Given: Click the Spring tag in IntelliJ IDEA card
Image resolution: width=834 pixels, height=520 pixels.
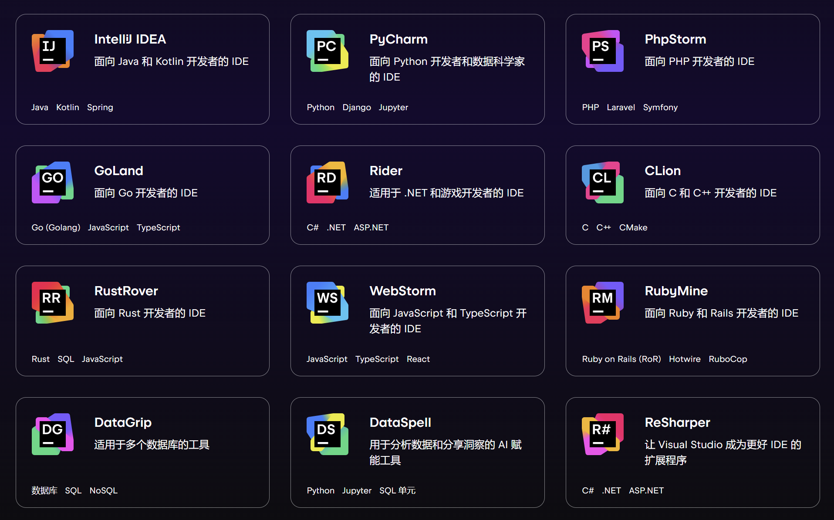Looking at the screenshot, I should [100, 108].
